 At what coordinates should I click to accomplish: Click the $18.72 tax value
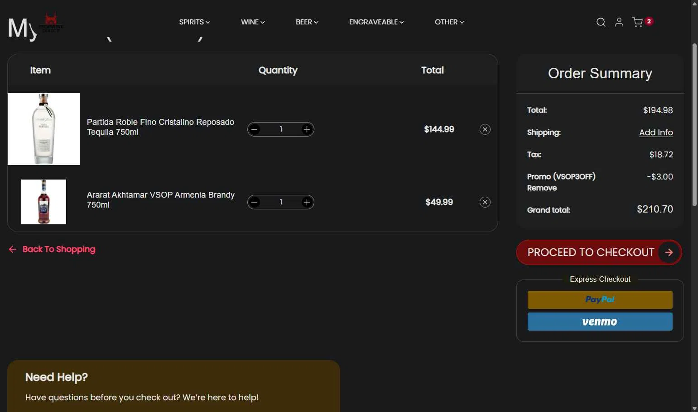661,155
